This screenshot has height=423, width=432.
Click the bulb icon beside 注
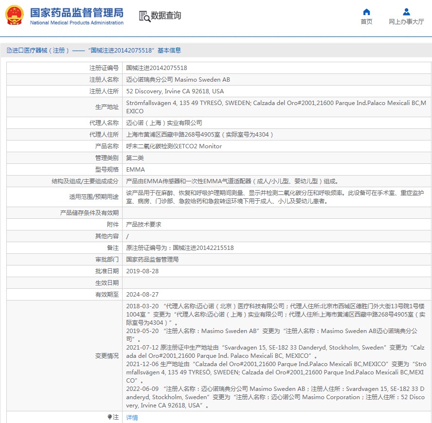click(109, 417)
